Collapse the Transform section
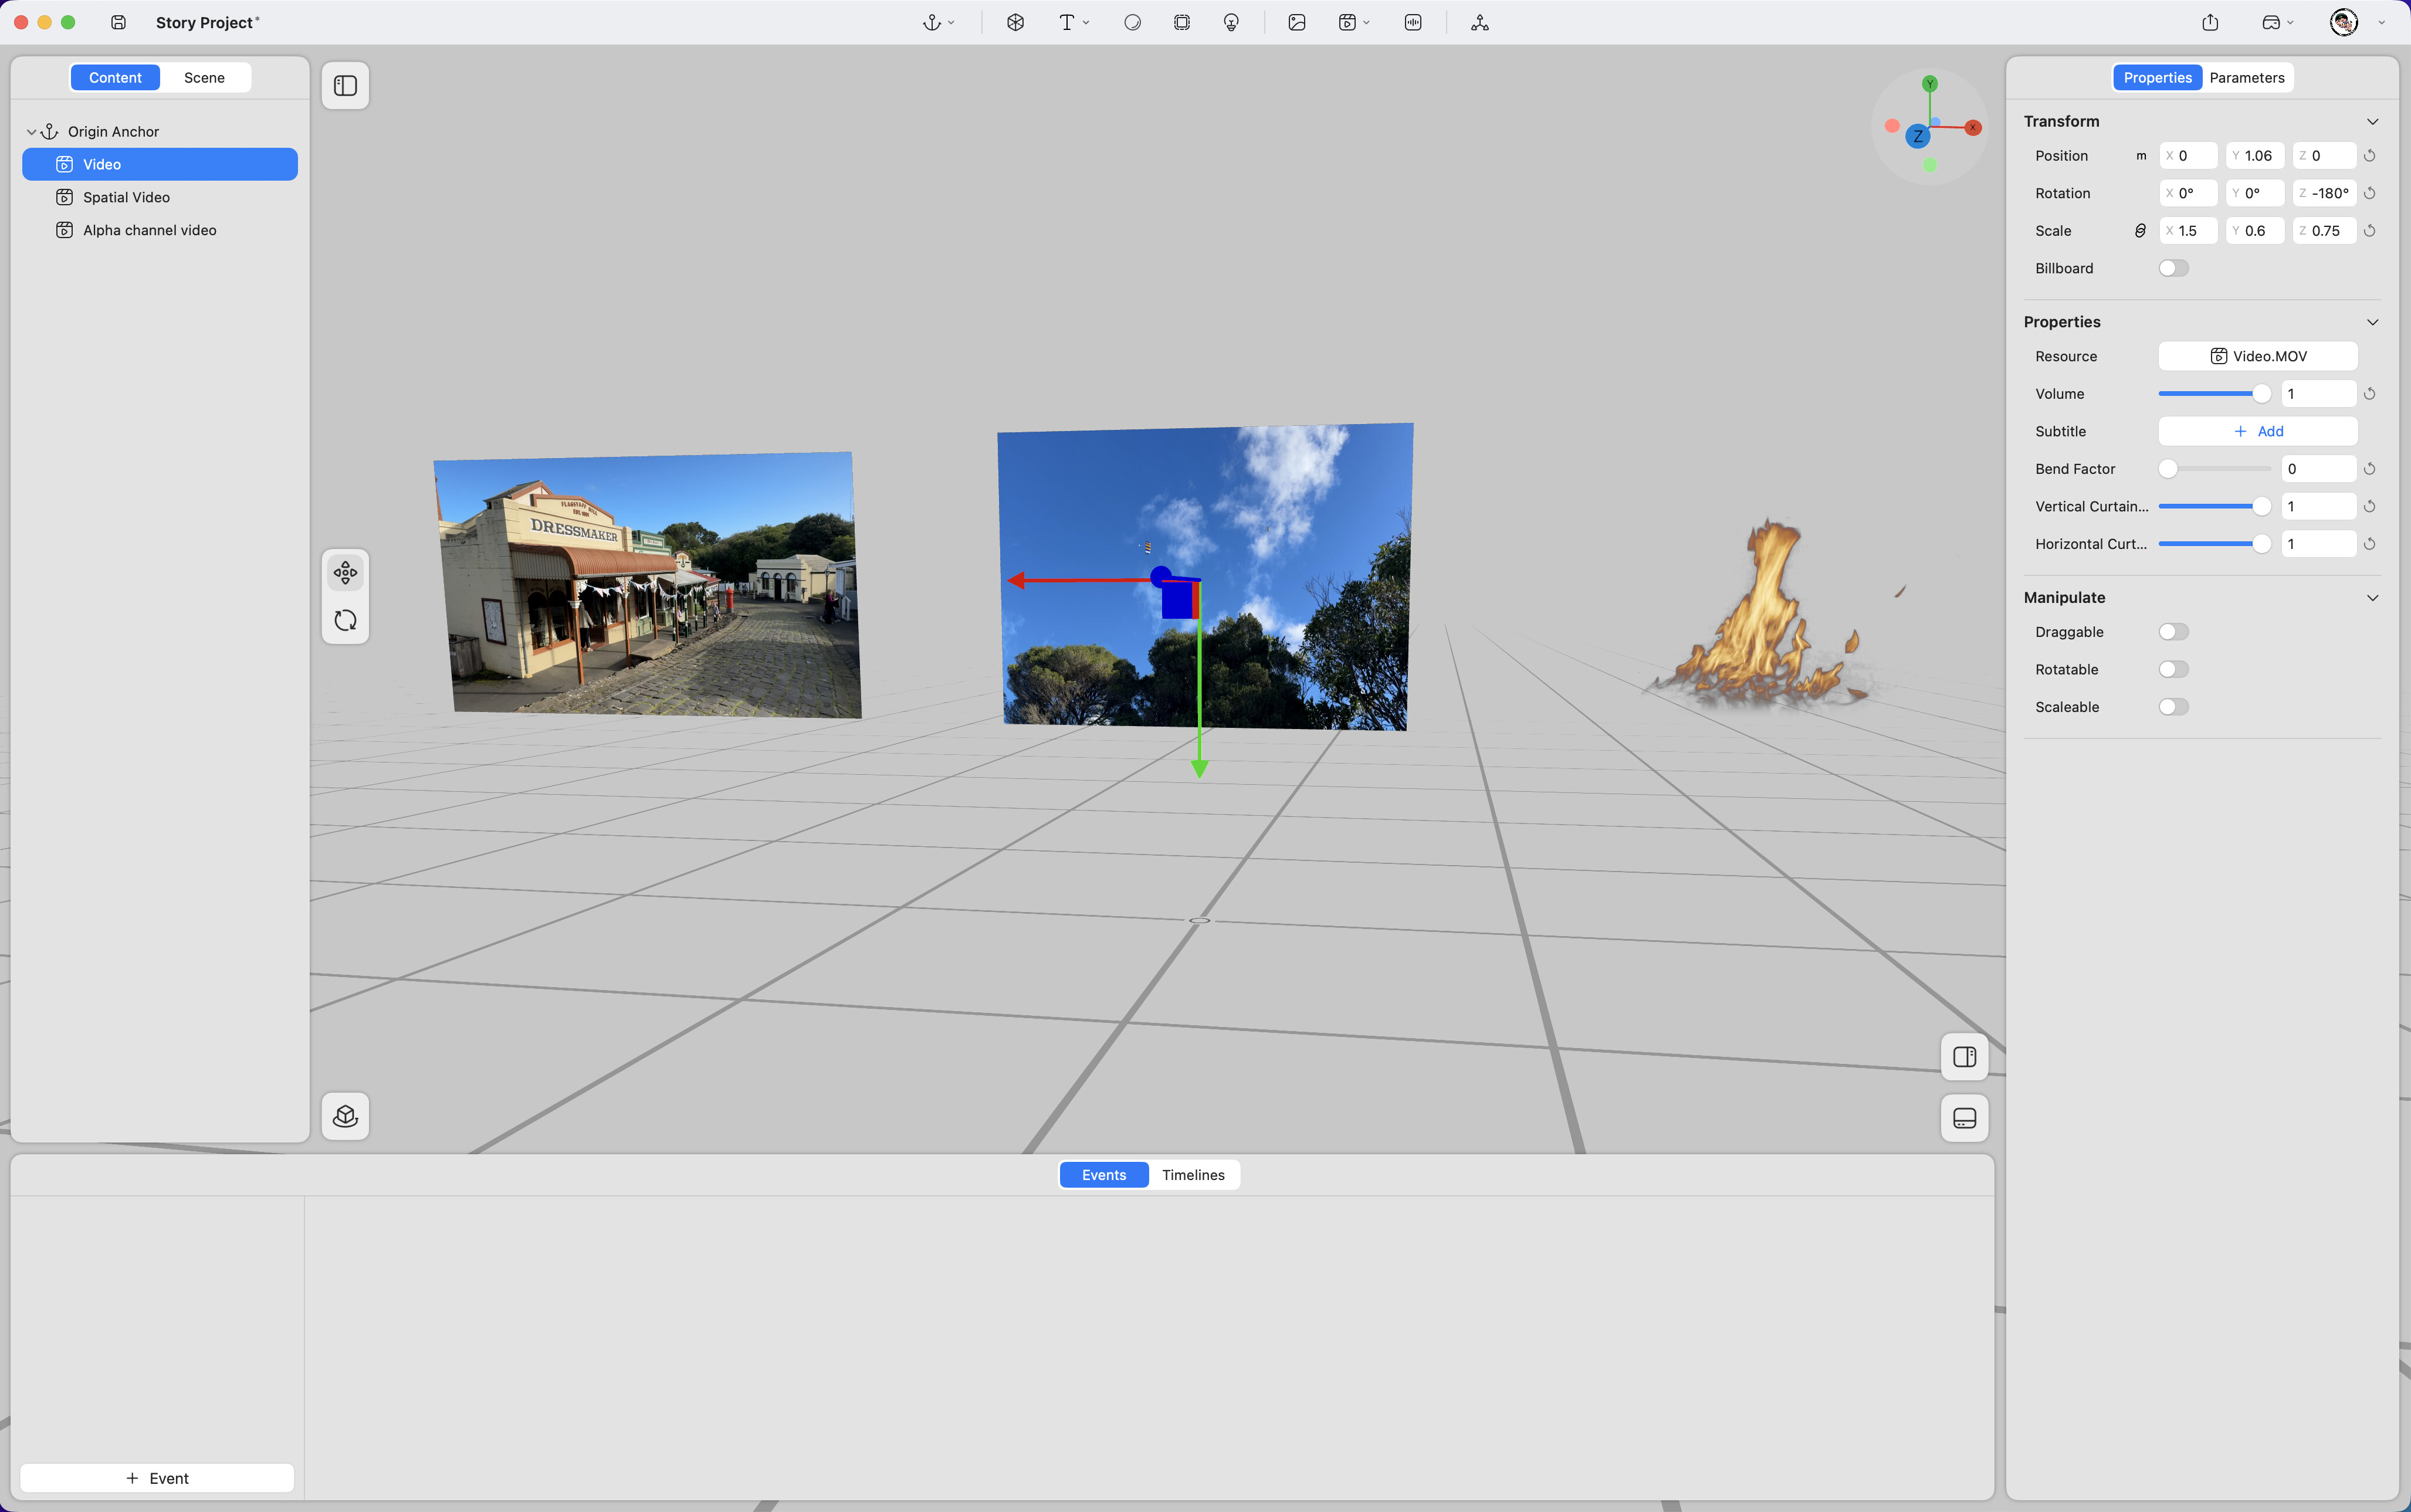The image size is (2411, 1512). tap(2372, 121)
